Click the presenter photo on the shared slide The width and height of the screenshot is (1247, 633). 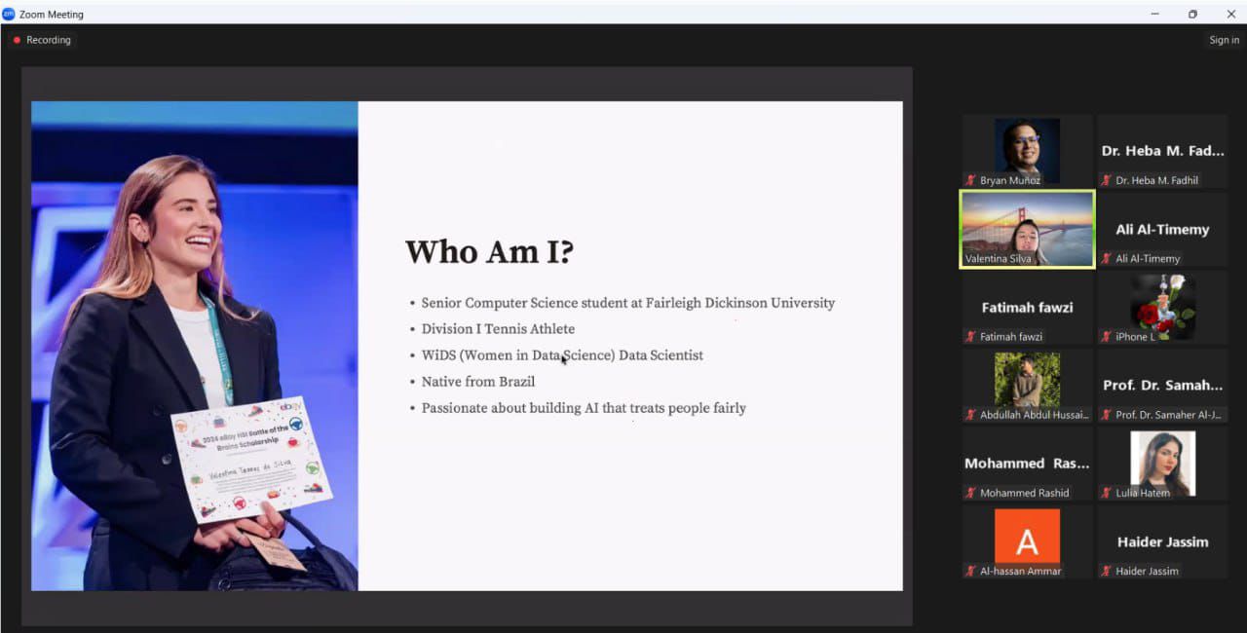pos(195,346)
